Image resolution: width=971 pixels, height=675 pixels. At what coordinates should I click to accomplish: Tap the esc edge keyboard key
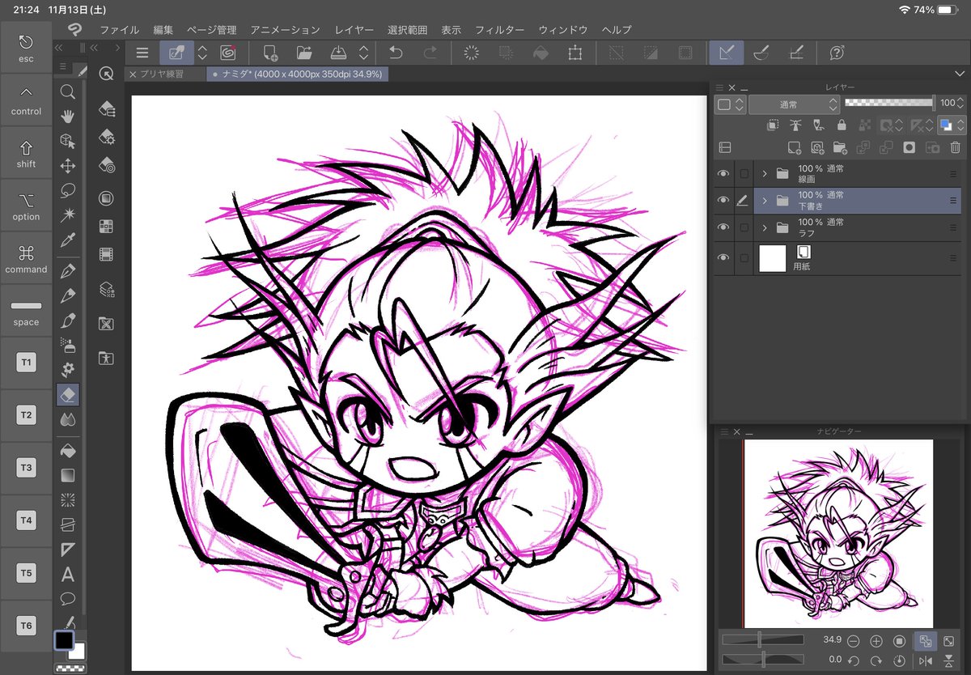click(26, 49)
